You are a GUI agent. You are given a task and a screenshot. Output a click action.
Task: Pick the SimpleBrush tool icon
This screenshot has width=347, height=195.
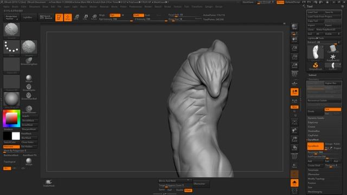[316, 66]
